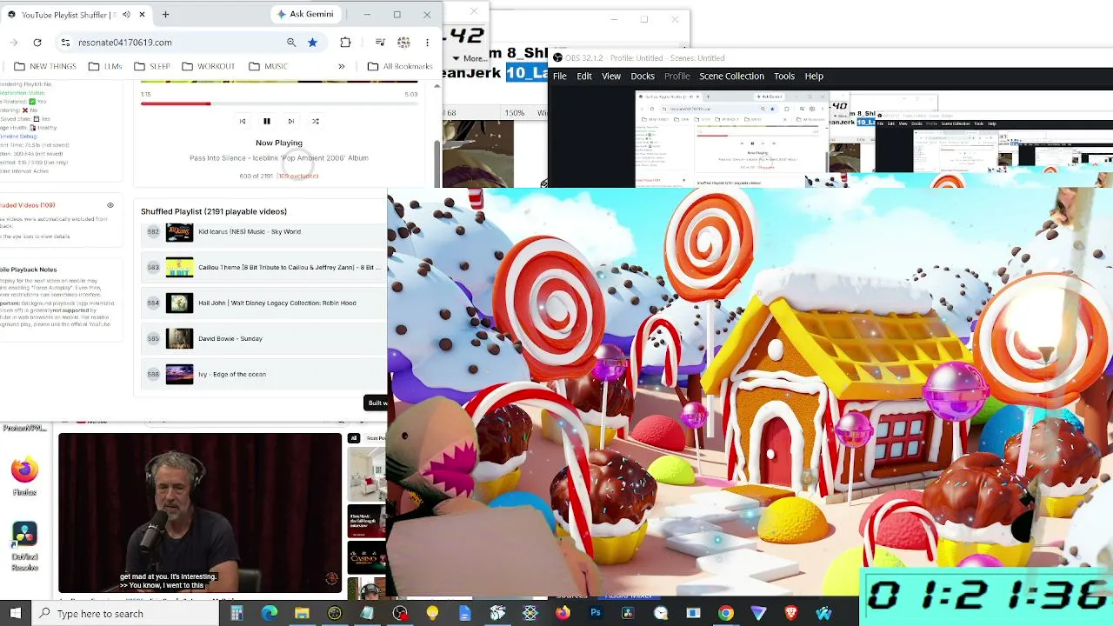1113x626 pixels.
Task: Toggle the bookmark star for this page
Action: pos(312,43)
